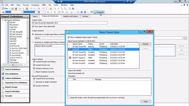The height and width of the screenshot is (106, 189).
Task: Click the Find binoculars icon
Action: point(39,9)
